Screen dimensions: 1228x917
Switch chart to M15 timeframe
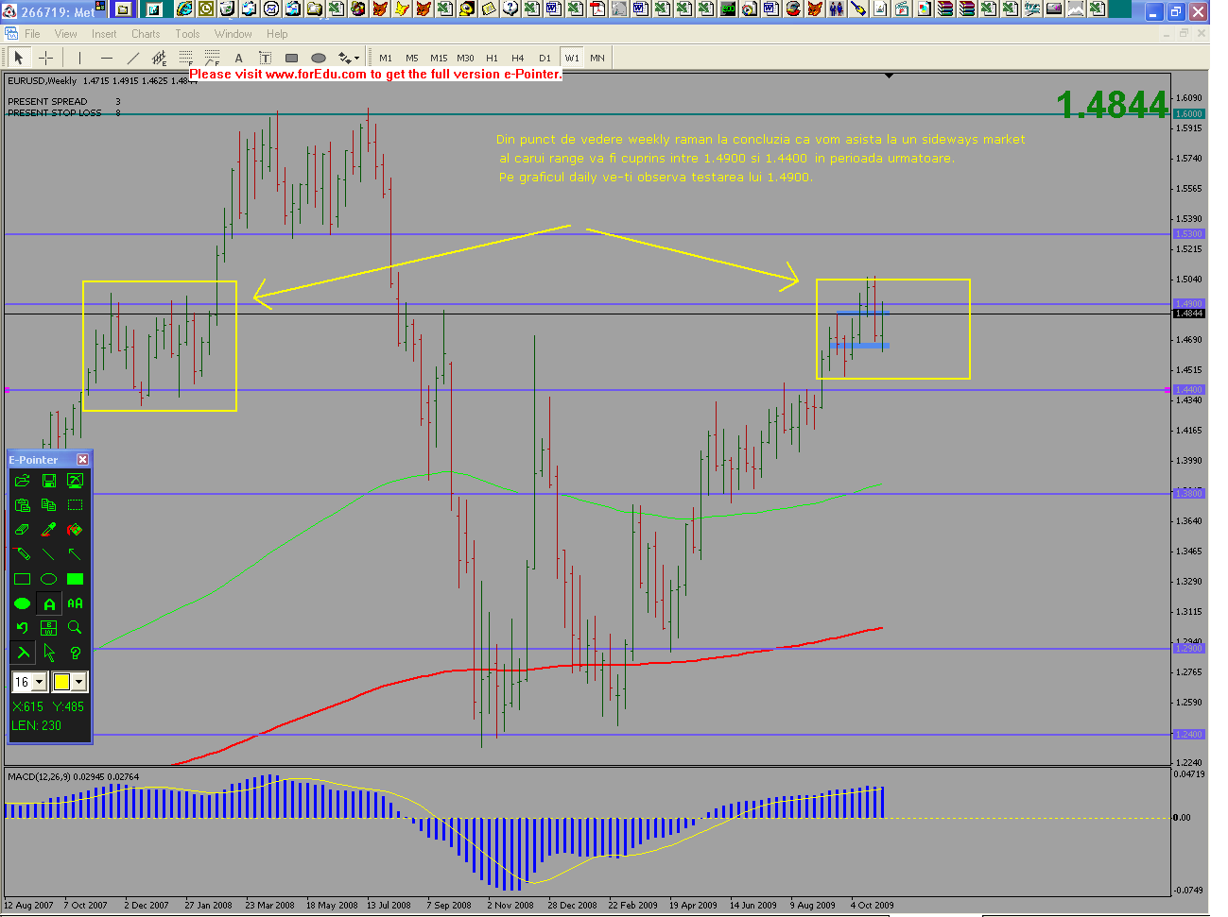439,58
